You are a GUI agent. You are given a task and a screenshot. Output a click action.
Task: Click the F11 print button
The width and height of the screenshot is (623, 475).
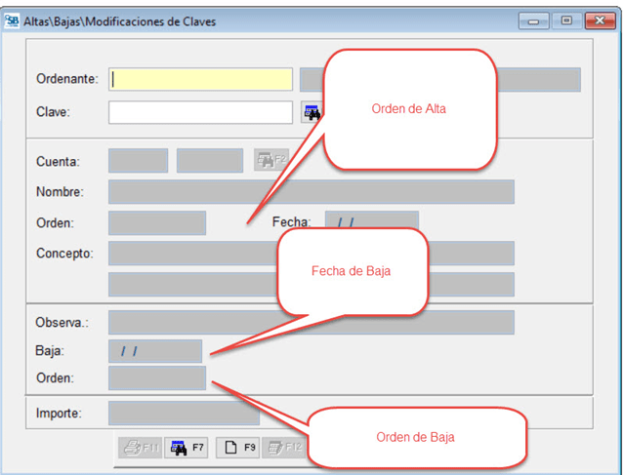[141, 448]
